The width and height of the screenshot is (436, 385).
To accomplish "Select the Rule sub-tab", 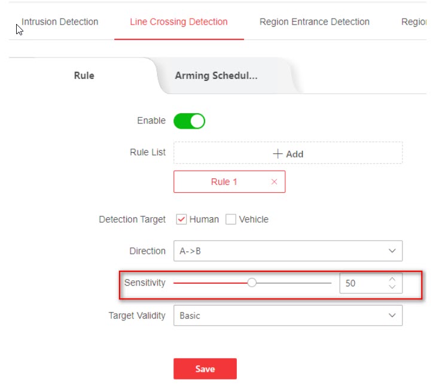I will (84, 76).
